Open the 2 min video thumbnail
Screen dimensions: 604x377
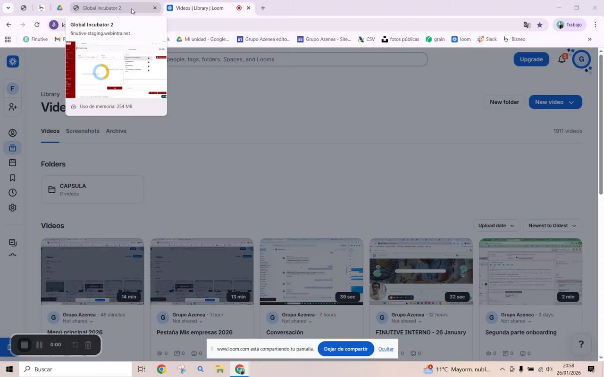click(x=530, y=272)
